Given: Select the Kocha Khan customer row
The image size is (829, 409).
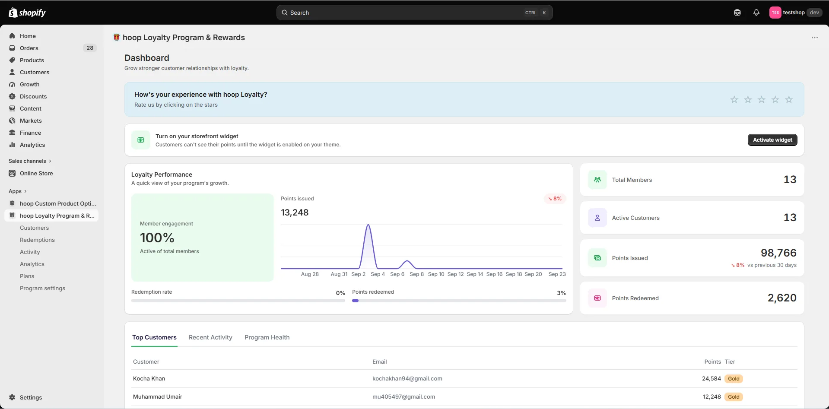Looking at the screenshot, I should pos(464,379).
